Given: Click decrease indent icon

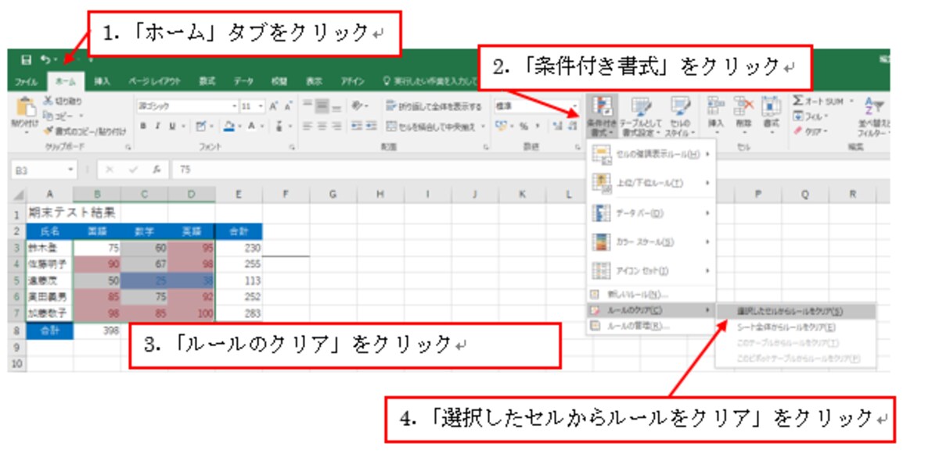Looking at the screenshot, I should pos(355,126).
